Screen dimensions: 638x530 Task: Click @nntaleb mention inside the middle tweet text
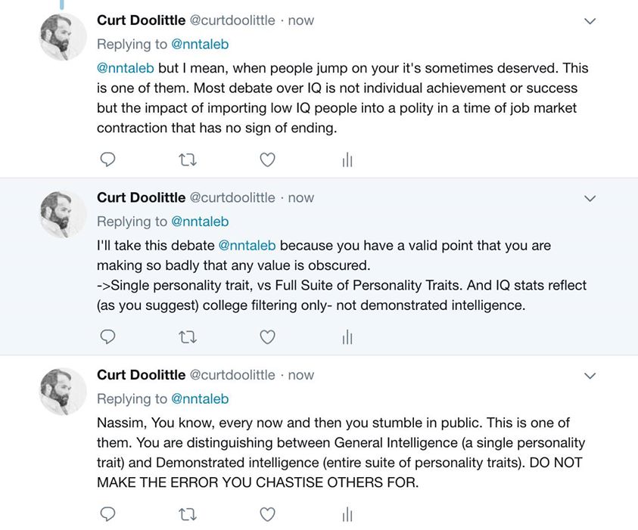247,246
